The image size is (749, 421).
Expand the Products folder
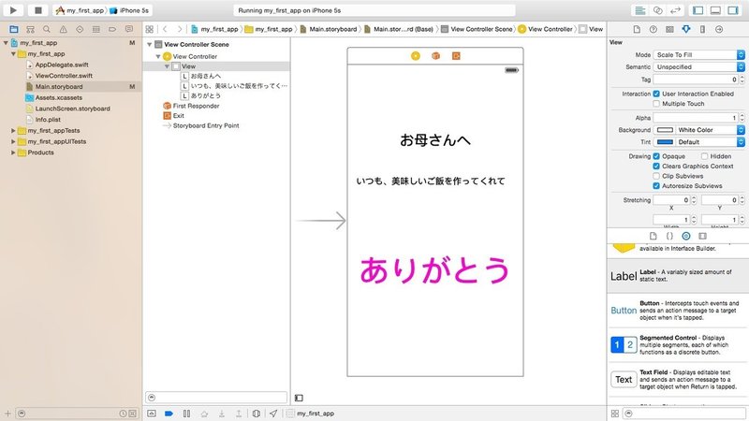tap(13, 152)
